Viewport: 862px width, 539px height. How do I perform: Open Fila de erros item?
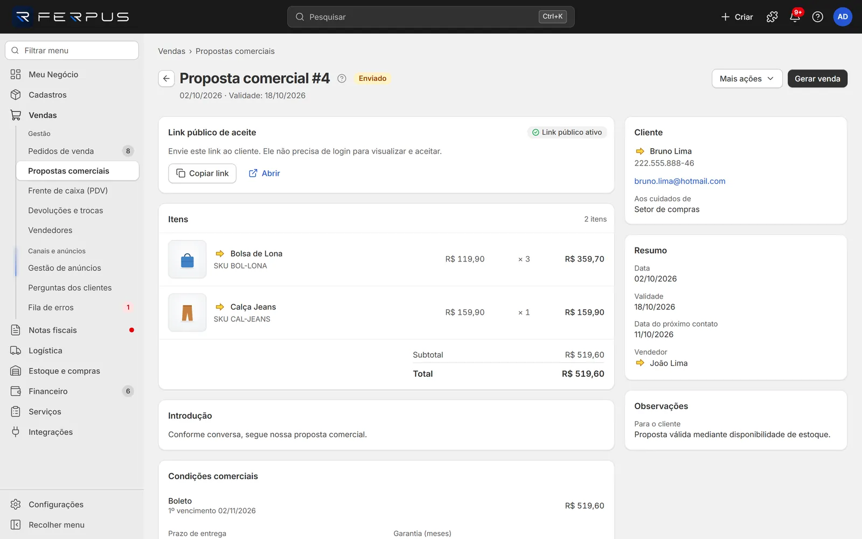click(78, 308)
